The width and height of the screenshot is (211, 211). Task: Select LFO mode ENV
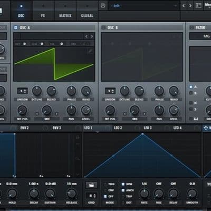click(105, 190)
